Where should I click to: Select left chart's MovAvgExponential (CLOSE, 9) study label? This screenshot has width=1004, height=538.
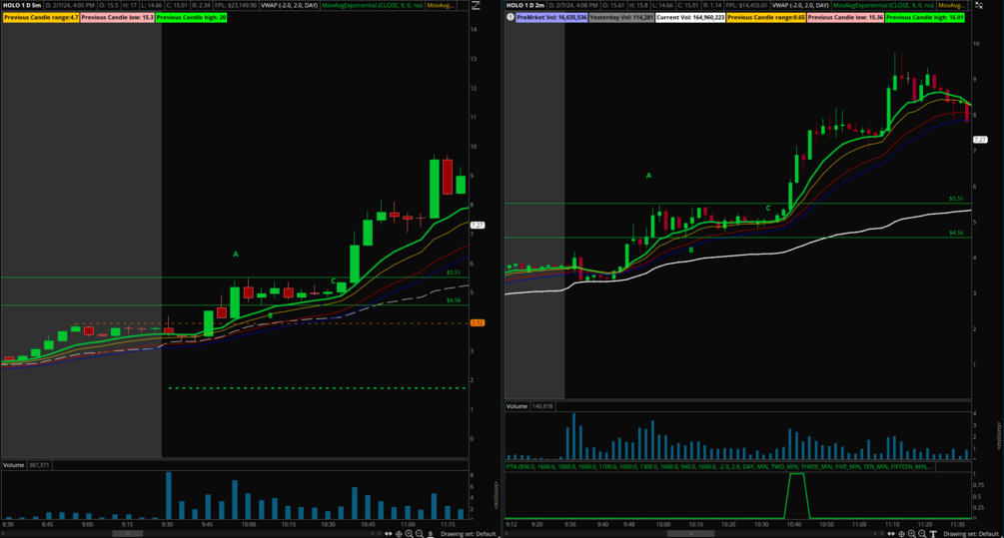pyautogui.click(x=372, y=5)
